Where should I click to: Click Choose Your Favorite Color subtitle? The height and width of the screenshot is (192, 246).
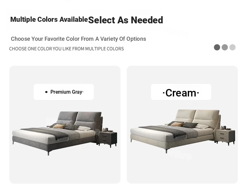click(x=78, y=39)
